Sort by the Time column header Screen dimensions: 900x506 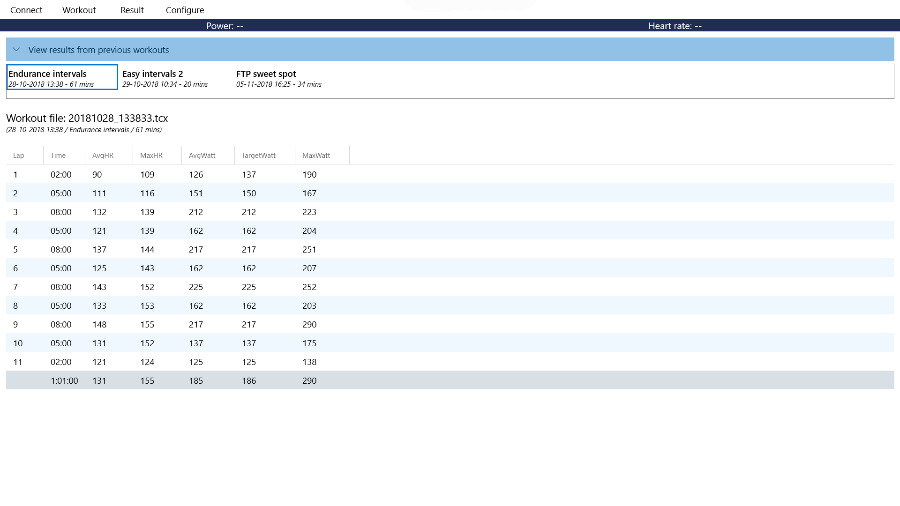pyautogui.click(x=58, y=156)
